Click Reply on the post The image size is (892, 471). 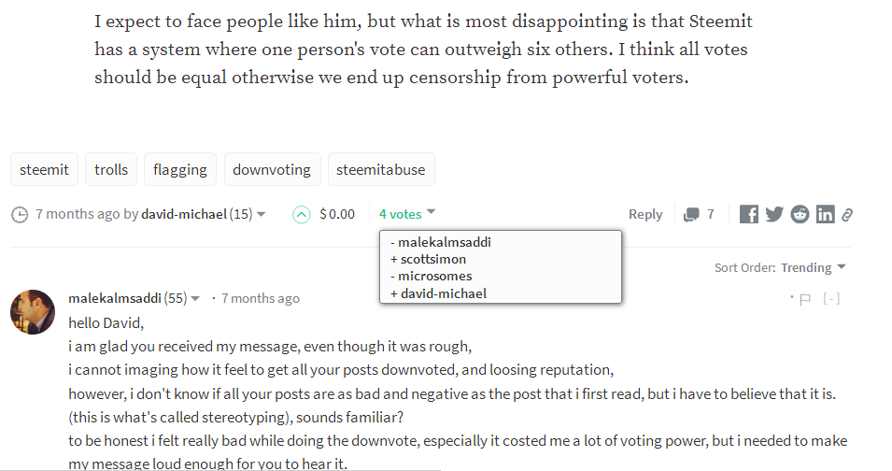coord(645,214)
